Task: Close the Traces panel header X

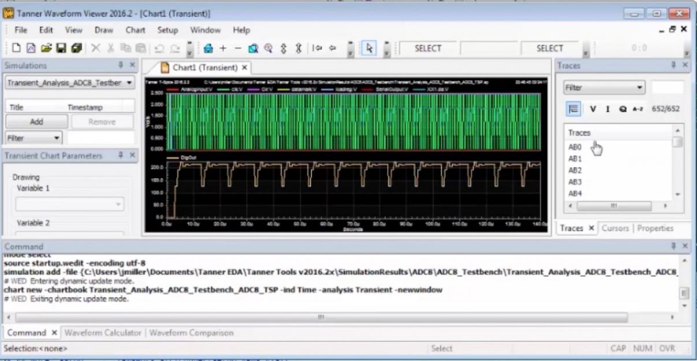Action: click(x=684, y=66)
